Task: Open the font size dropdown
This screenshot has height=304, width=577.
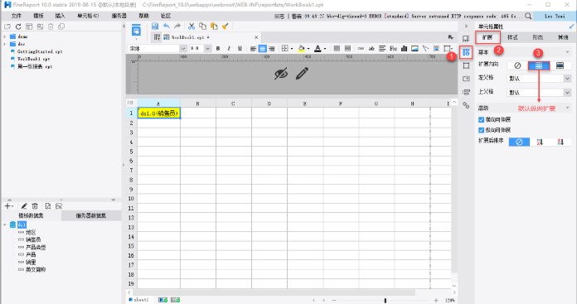Action: (x=207, y=49)
